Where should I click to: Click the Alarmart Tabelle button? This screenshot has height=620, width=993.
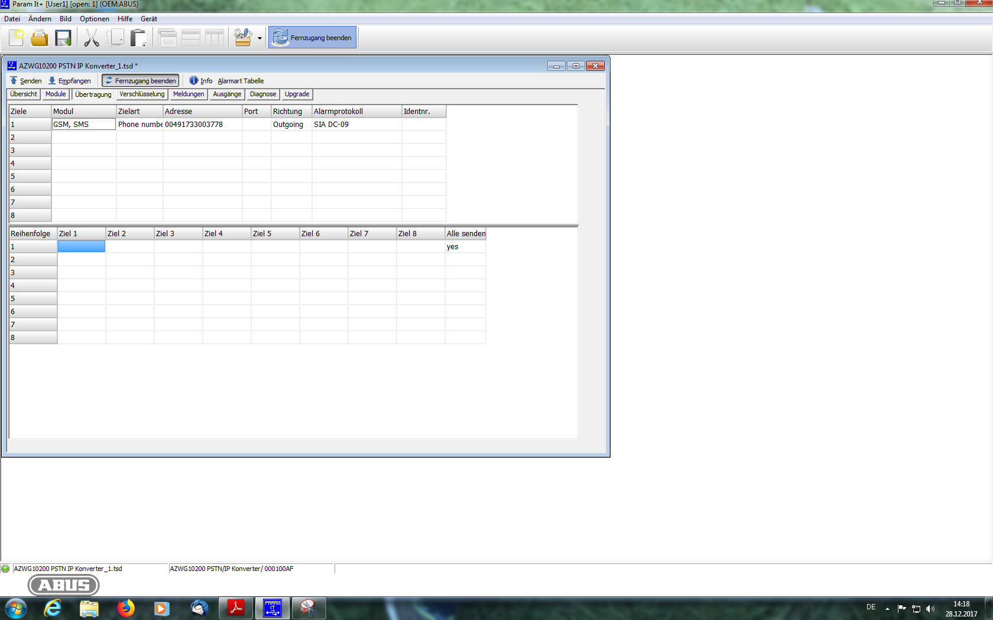click(x=241, y=81)
